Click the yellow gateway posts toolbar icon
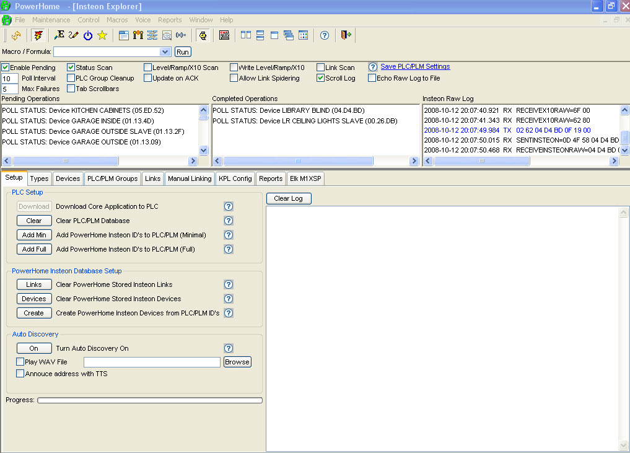Image resolution: width=630 pixels, height=453 pixels. (138, 35)
